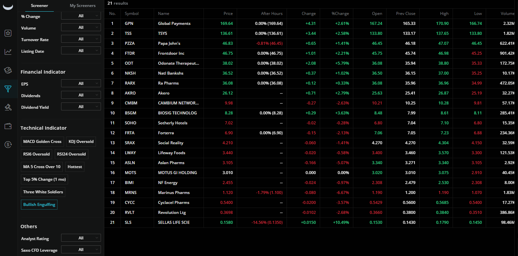518x256 pixels.
Task: Click the 169.64 price of Global Payments
Action: point(226,24)
